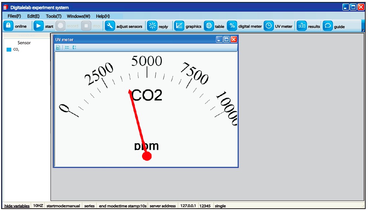This screenshot has height=211, width=368.
Task: Click the online lock icon
Action: pyautogui.click(x=8, y=26)
